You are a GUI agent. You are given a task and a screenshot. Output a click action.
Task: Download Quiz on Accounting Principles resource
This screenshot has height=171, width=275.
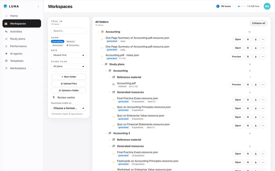tap(255, 108)
